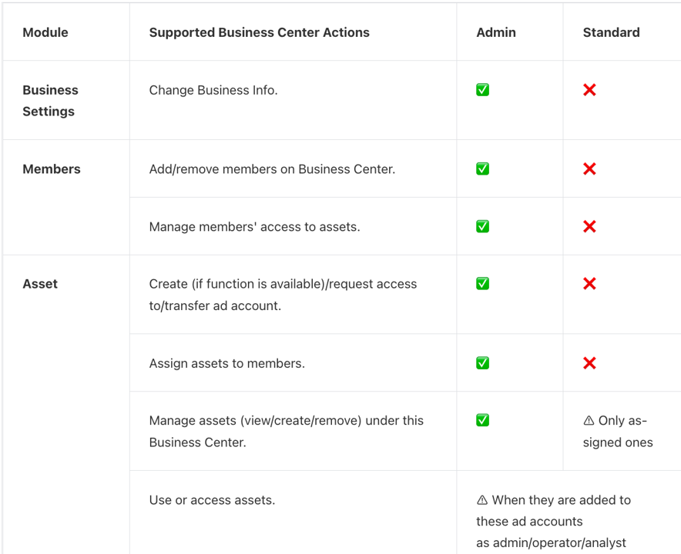Click green check for Assign assets to members

(x=482, y=363)
